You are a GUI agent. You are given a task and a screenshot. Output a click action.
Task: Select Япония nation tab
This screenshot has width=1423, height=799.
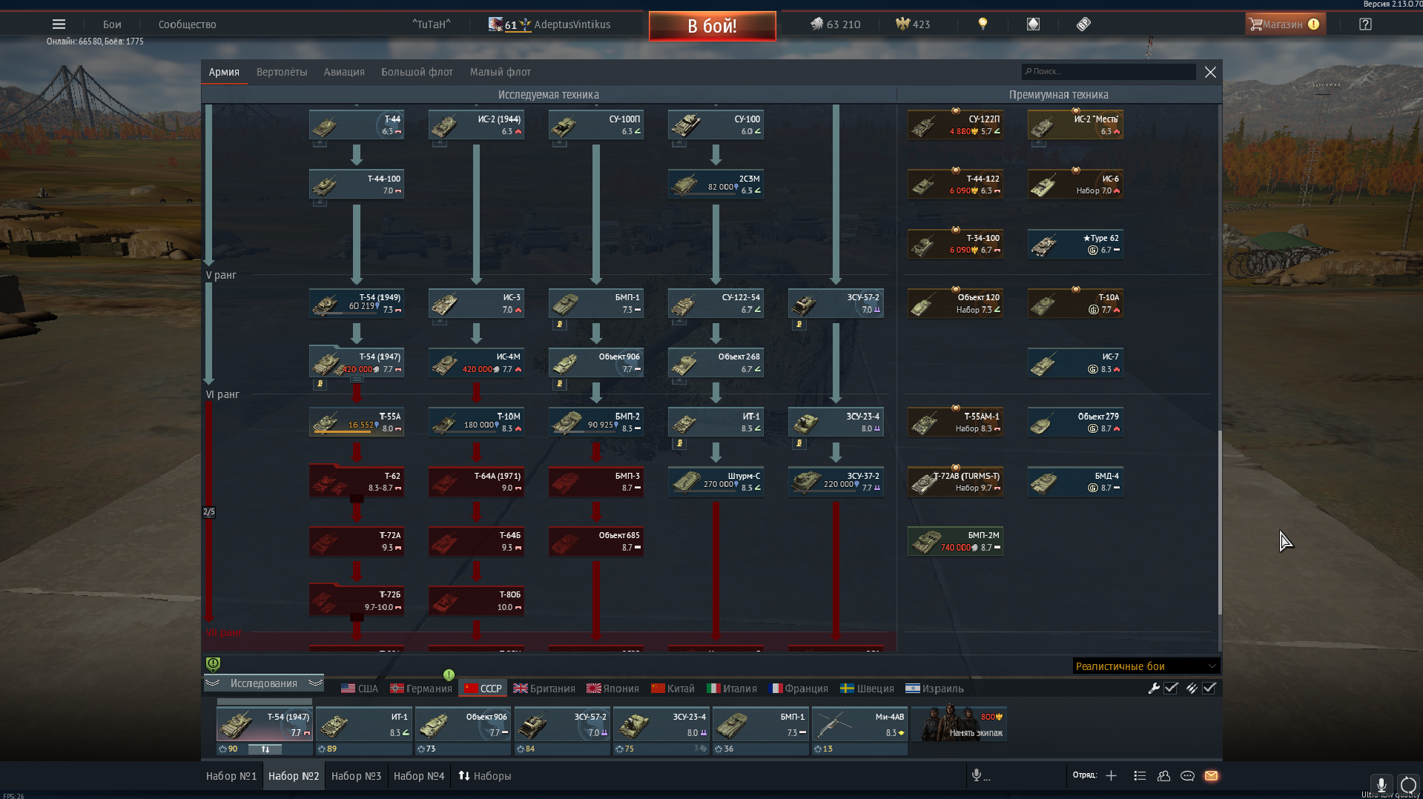pos(613,688)
